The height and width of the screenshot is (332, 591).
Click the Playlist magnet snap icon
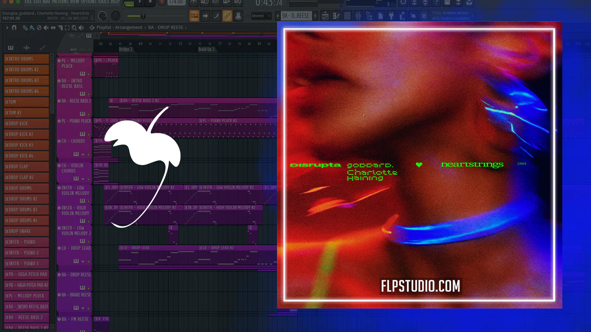[14, 28]
